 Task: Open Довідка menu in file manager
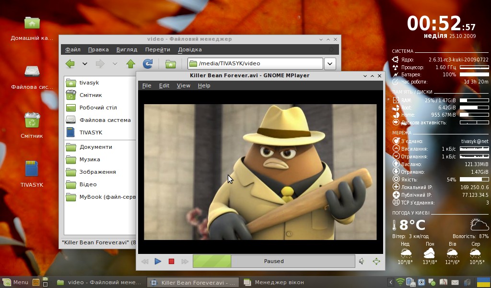(x=190, y=49)
